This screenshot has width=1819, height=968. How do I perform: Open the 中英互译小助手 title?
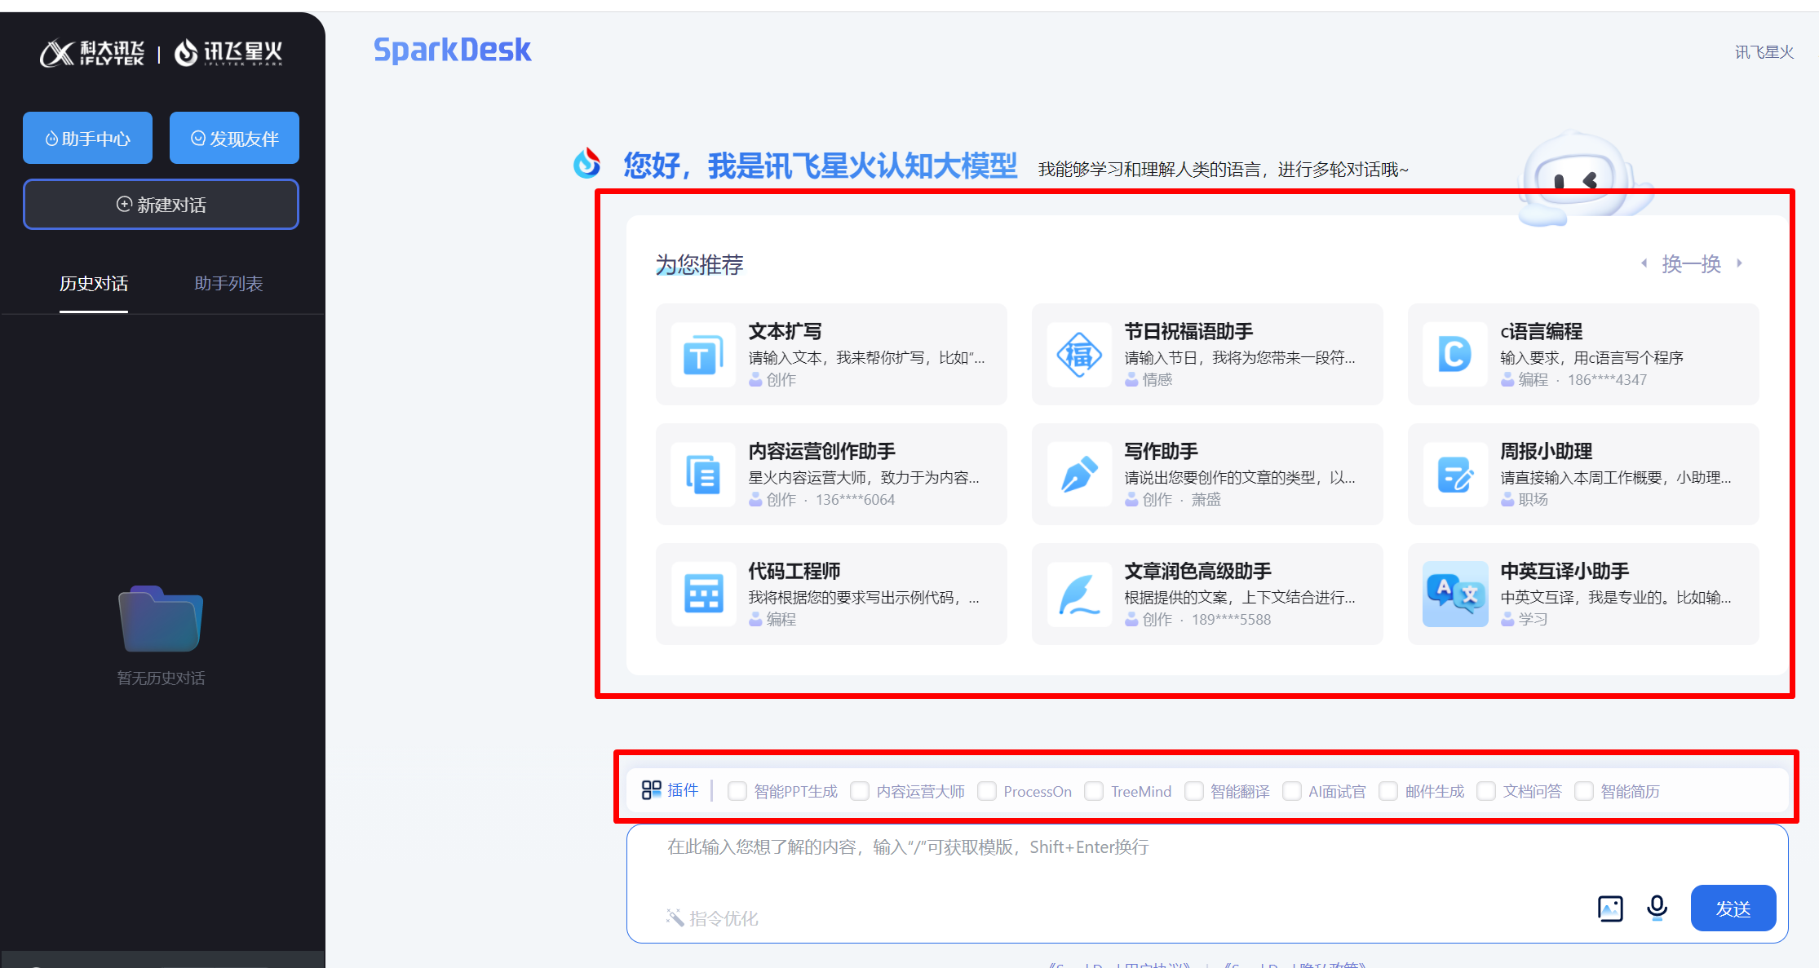coord(1565,571)
